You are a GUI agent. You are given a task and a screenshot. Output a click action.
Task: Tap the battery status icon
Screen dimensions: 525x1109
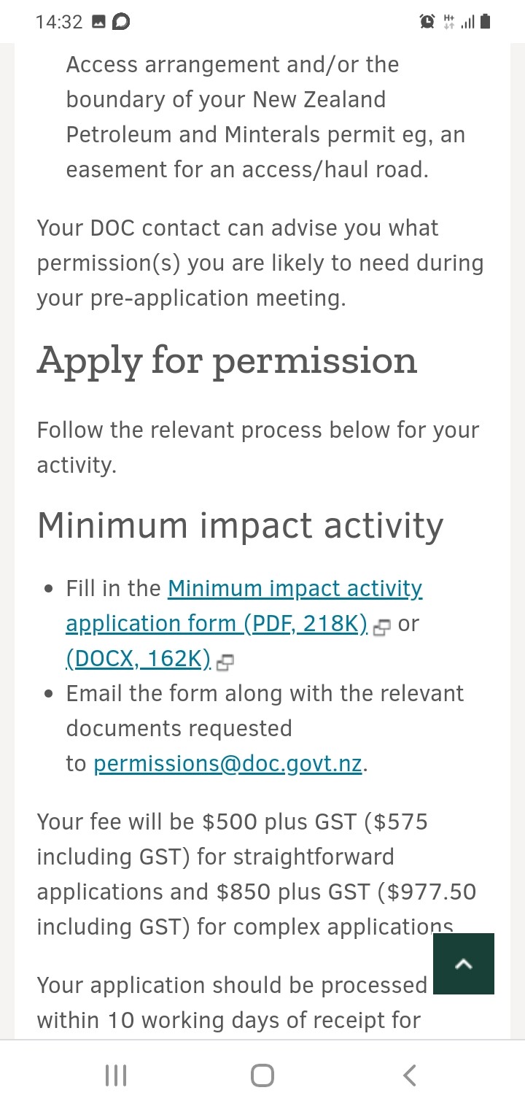486,23
